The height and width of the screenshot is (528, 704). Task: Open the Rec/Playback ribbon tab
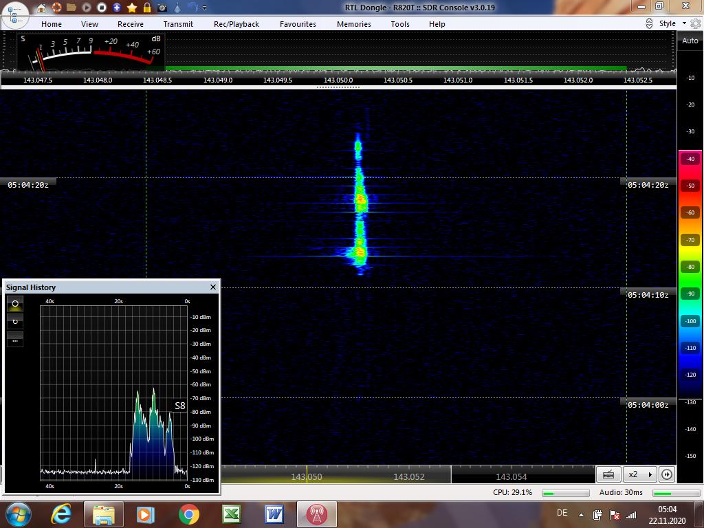pyautogui.click(x=236, y=24)
